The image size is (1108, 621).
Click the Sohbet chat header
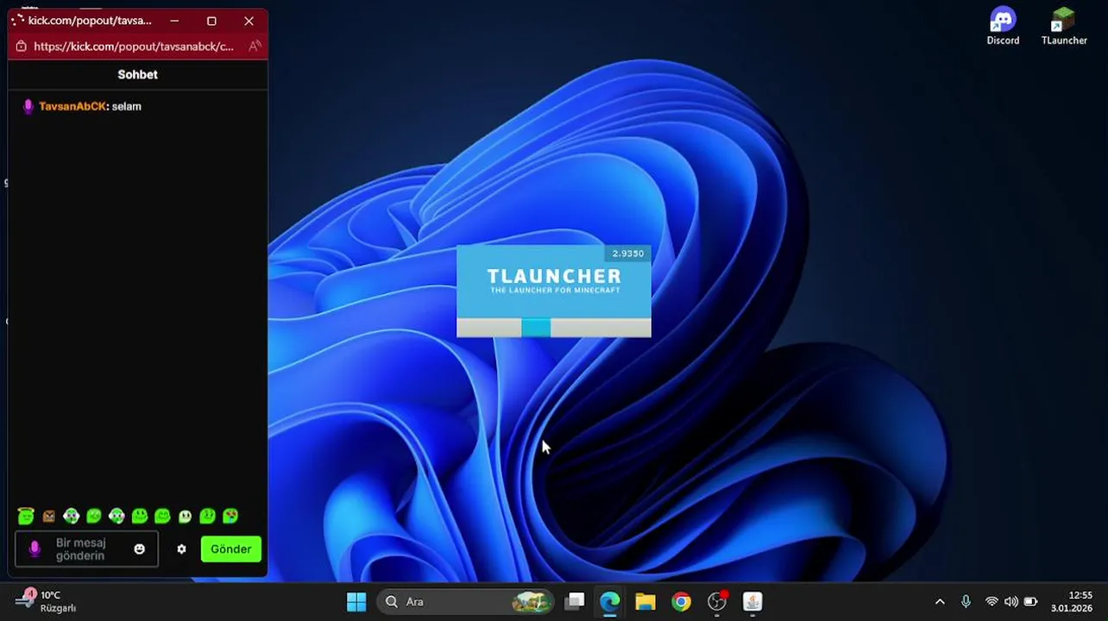(137, 74)
